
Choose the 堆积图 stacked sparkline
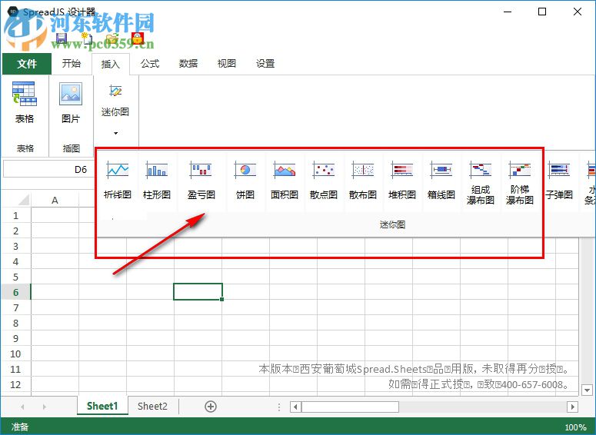coord(401,181)
